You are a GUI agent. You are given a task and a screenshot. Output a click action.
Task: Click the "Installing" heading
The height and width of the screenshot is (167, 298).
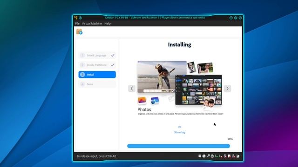click(x=180, y=45)
